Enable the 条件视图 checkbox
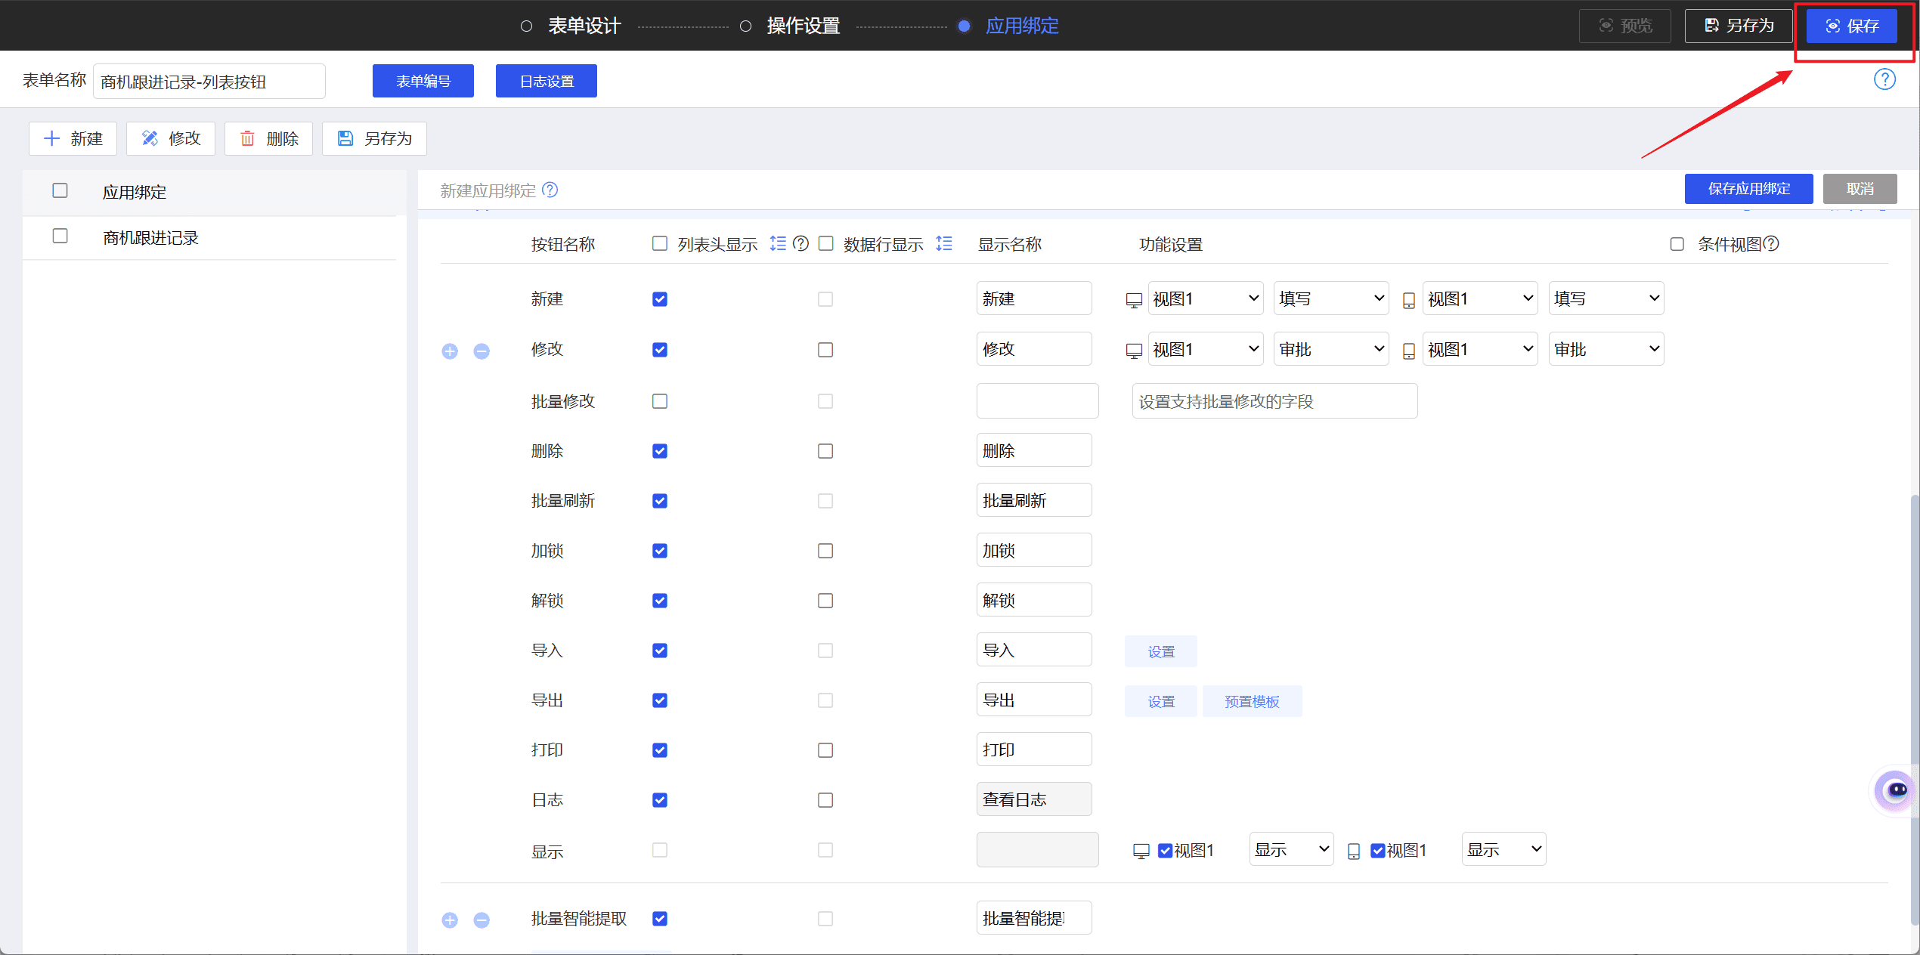The image size is (1920, 955). 1677,244
